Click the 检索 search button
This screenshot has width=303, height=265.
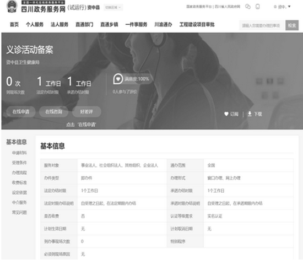point(292,25)
